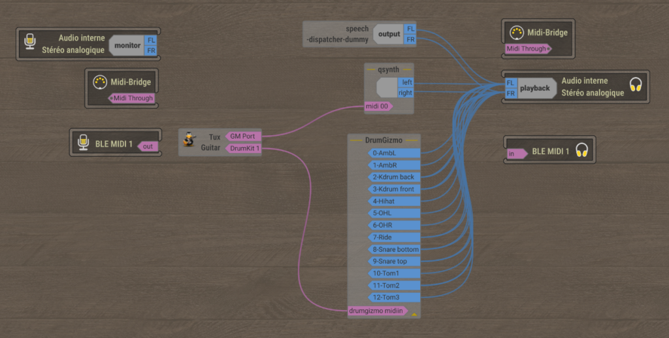Select the Midi Through input port on right Midi-Bridge
This screenshot has width=669, height=338.
coord(528,48)
